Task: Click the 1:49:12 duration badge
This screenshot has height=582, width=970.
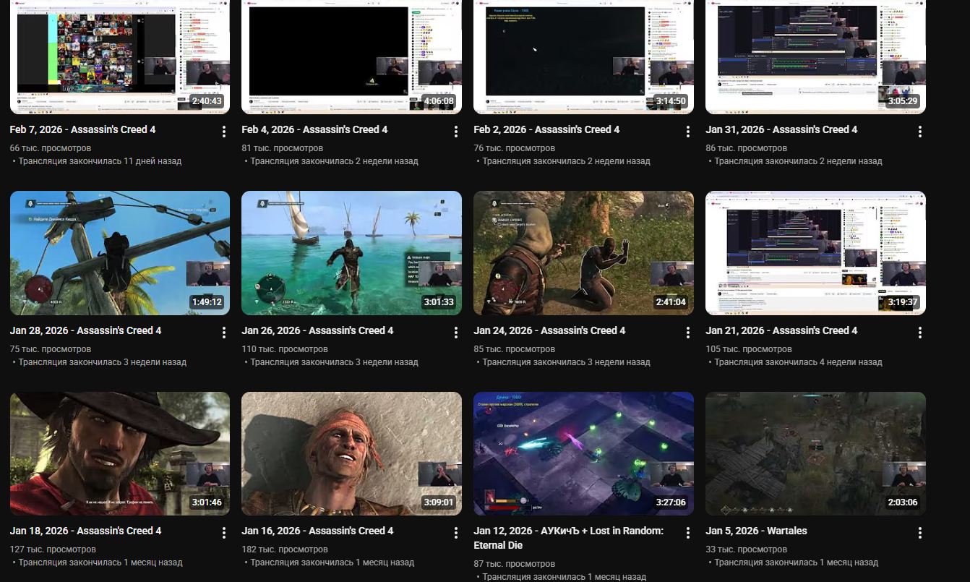Action: click(207, 302)
